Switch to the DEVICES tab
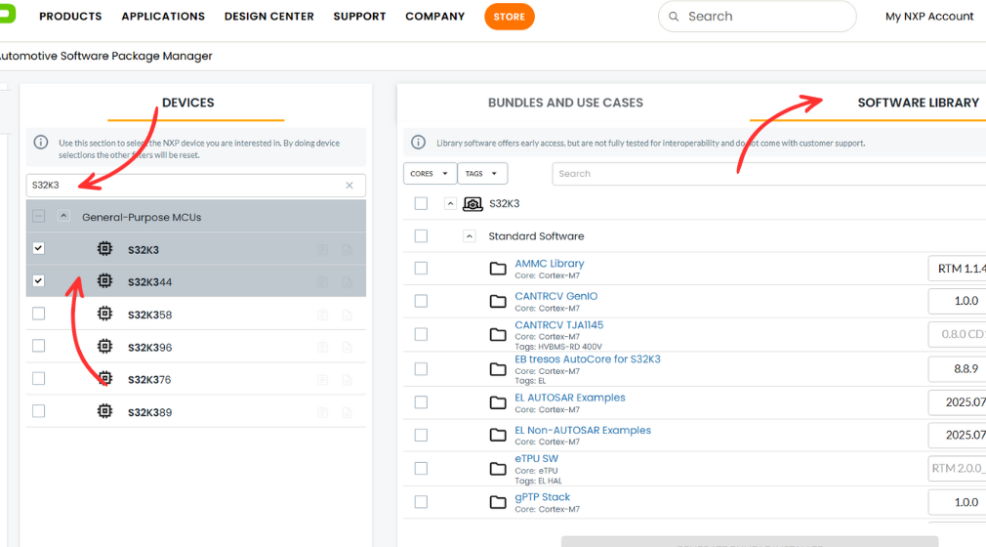Screen dimensions: 986x547 188,103
